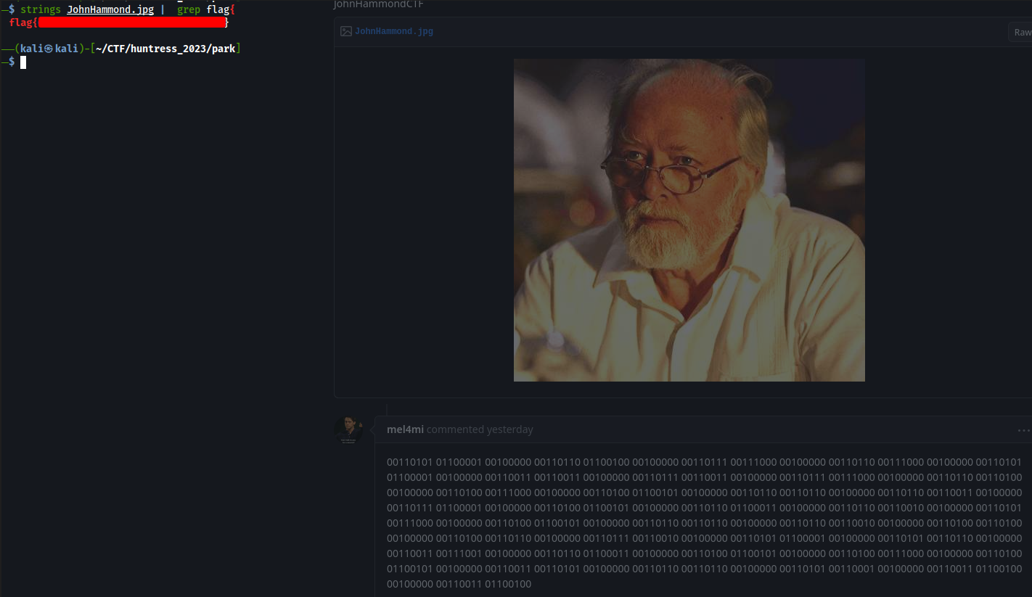This screenshot has height=597, width=1032.
Task: Open the comment options three-dots menu
Action: click(1023, 430)
